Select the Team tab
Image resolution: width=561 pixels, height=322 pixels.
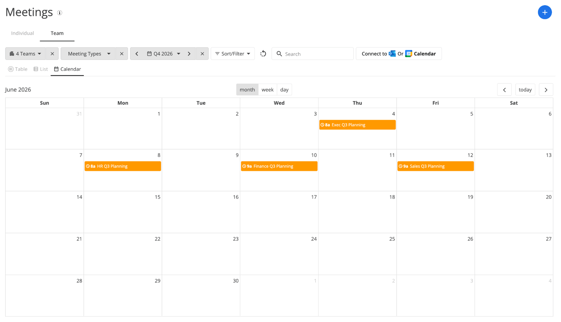click(57, 33)
